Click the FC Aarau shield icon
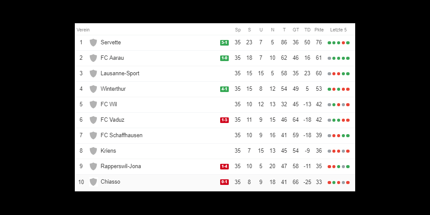Viewport: 430px width, 215px height. [93, 58]
